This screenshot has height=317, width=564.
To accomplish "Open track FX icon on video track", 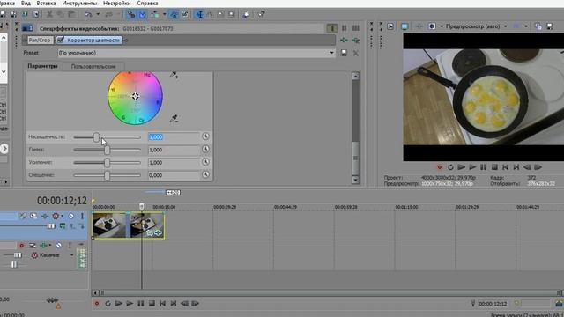I will [45, 216].
